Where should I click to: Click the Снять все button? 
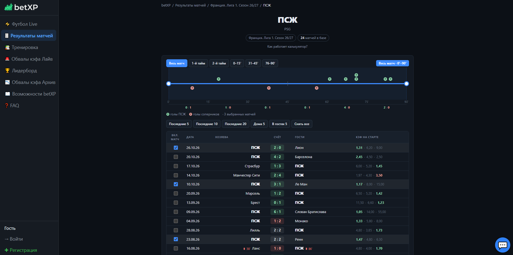point(302,124)
